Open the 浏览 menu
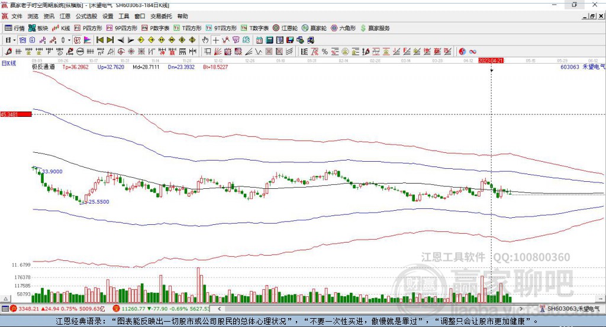Screen dimensions: 606x327 point(33,16)
